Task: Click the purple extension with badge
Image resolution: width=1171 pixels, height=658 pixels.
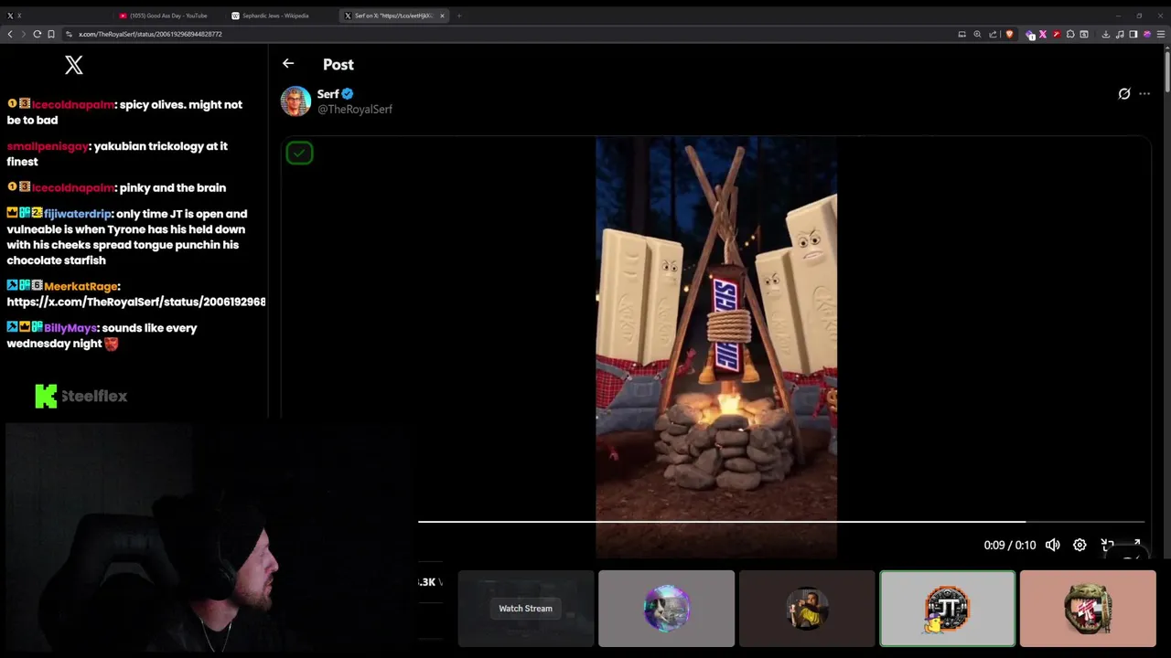Action: click(1030, 35)
